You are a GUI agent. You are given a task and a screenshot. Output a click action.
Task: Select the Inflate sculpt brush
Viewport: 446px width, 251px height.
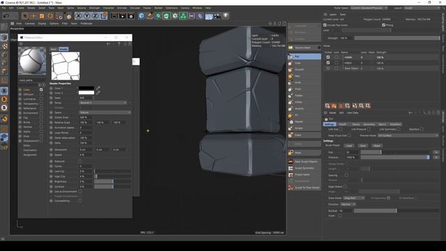[305, 102]
